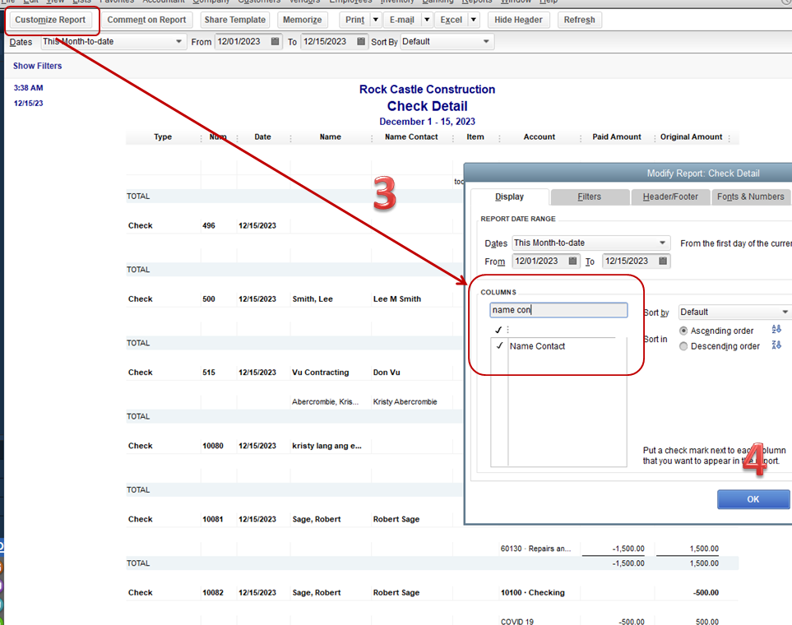The width and height of the screenshot is (792, 625).
Task: Expand the Excel button dropdown arrow
Action: pyautogui.click(x=473, y=20)
